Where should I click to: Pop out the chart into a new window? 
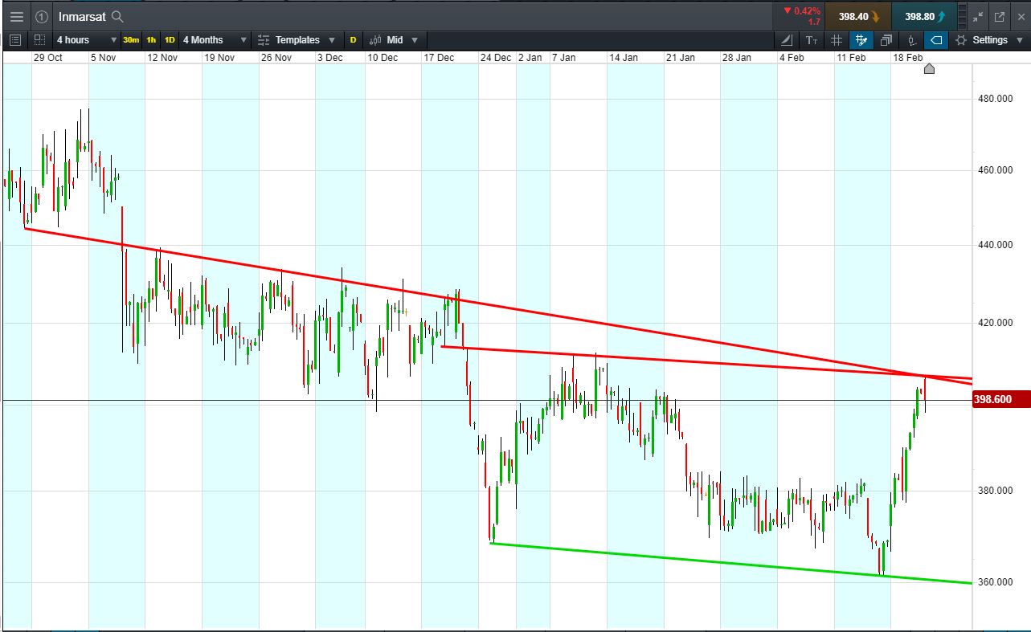[1000, 16]
